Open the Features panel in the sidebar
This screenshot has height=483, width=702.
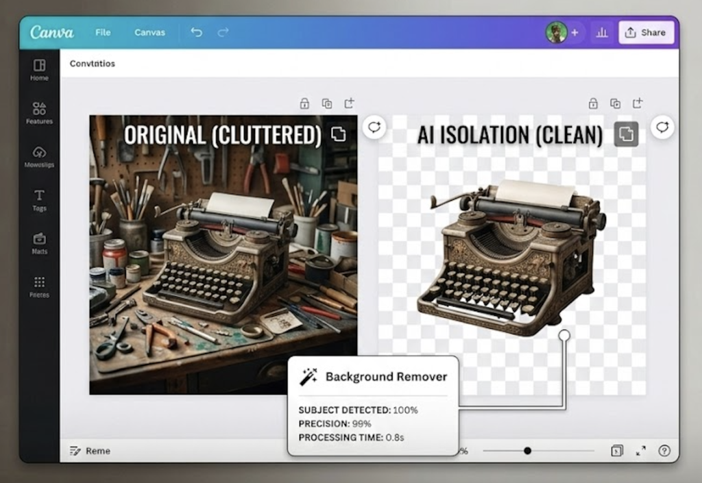pyautogui.click(x=39, y=112)
